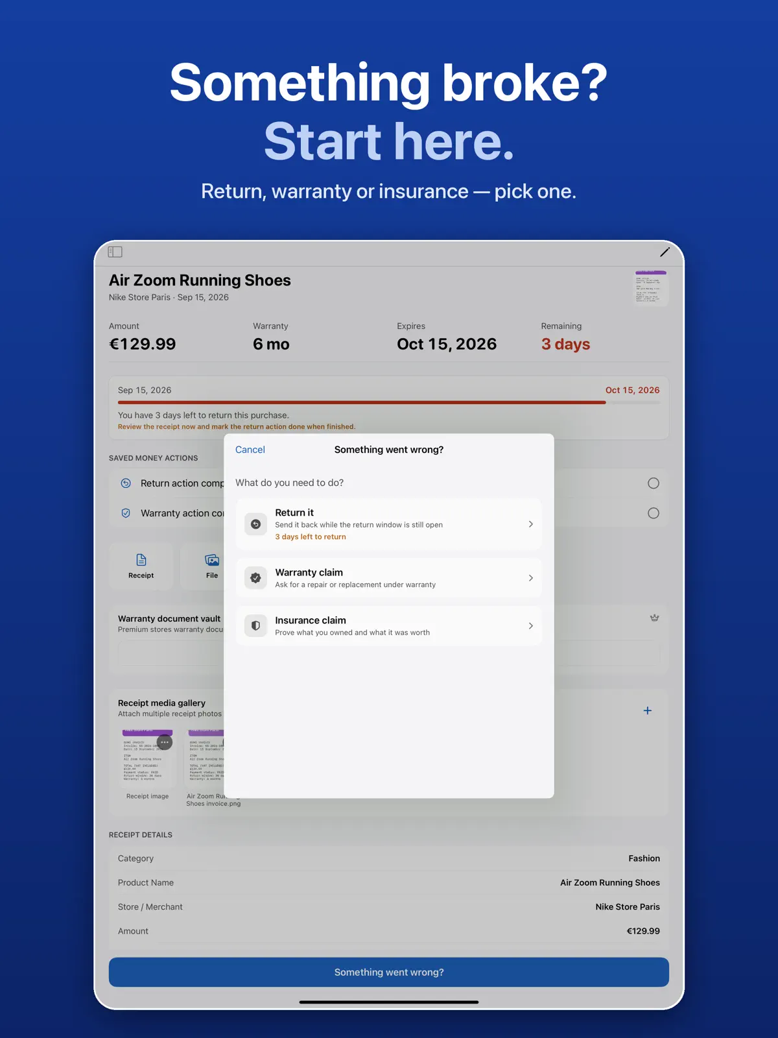This screenshot has height=1038, width=778.
Task: Tap the Insurance claim shield icon
Action: (x=255, y=626)
